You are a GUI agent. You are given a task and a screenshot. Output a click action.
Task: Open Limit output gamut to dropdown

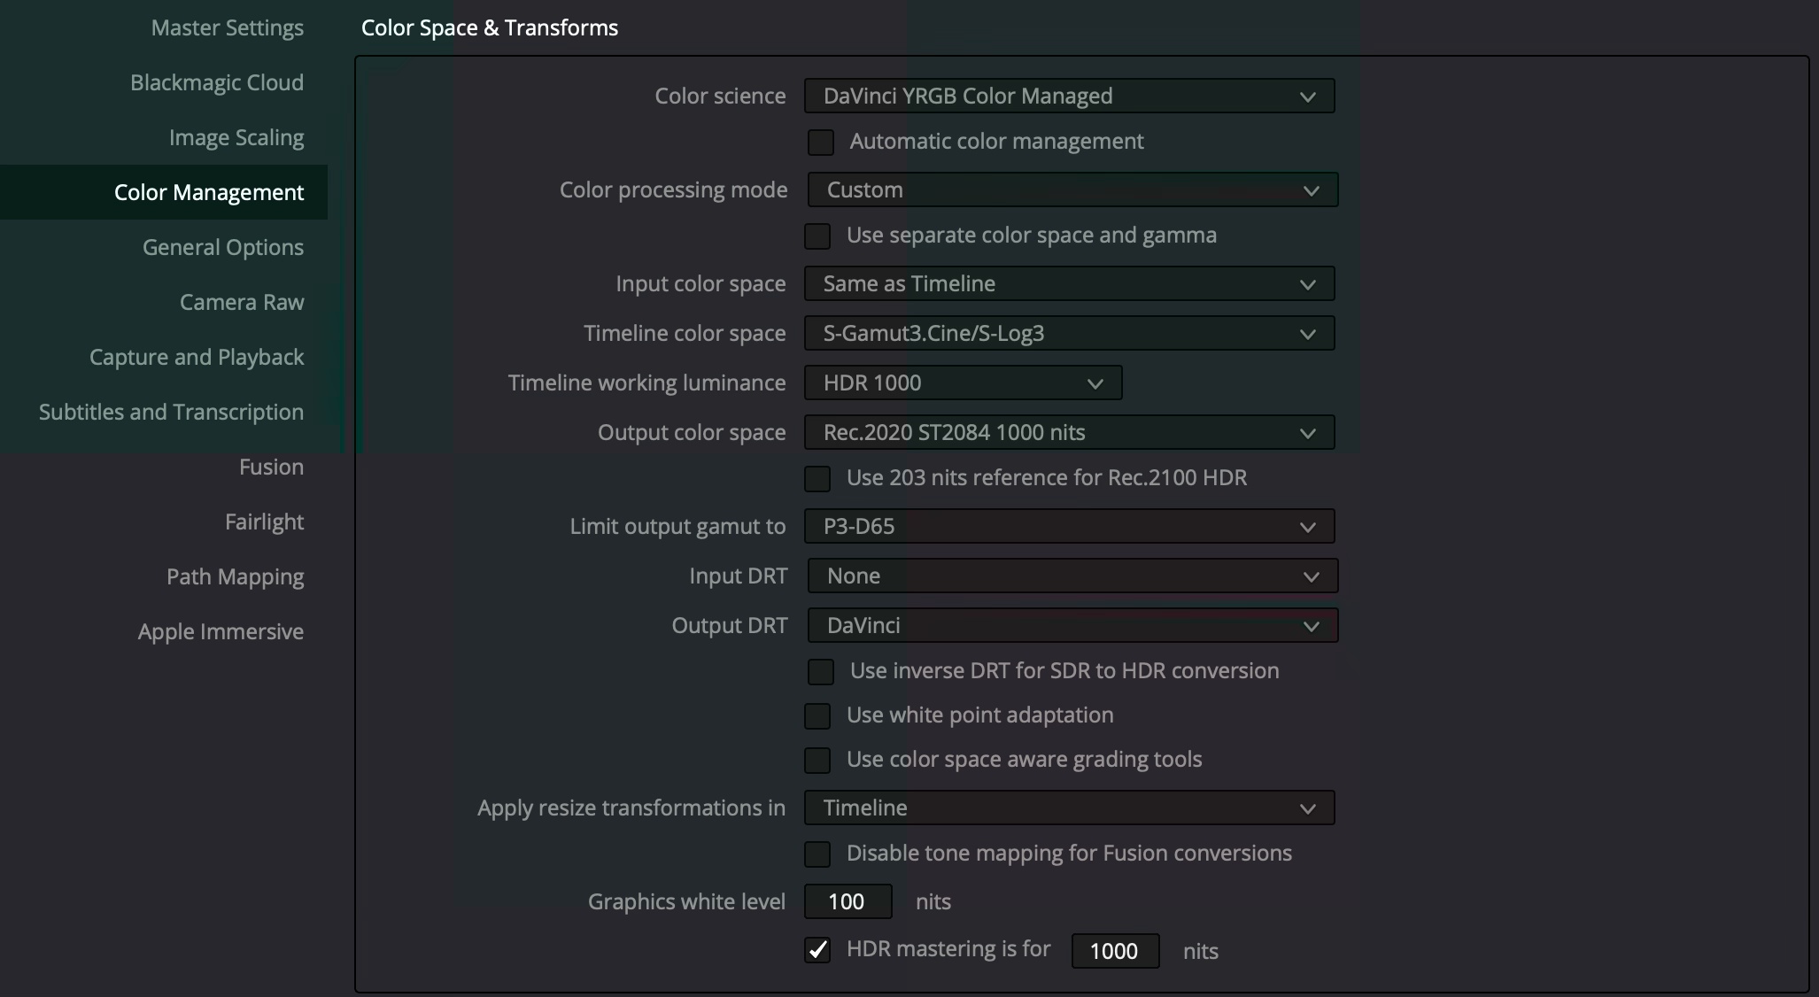pos(1068,526)
